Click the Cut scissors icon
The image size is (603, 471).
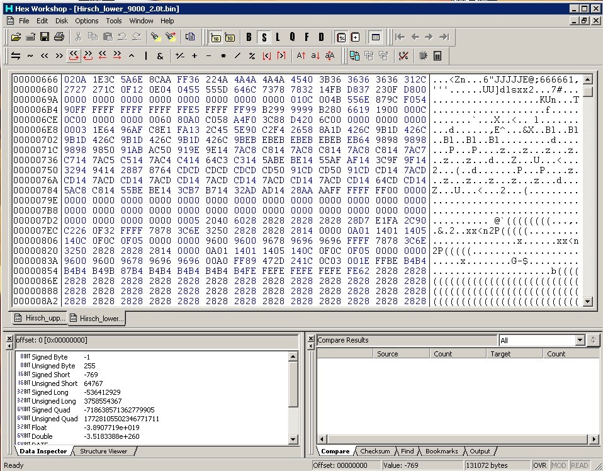pos(79,37)
